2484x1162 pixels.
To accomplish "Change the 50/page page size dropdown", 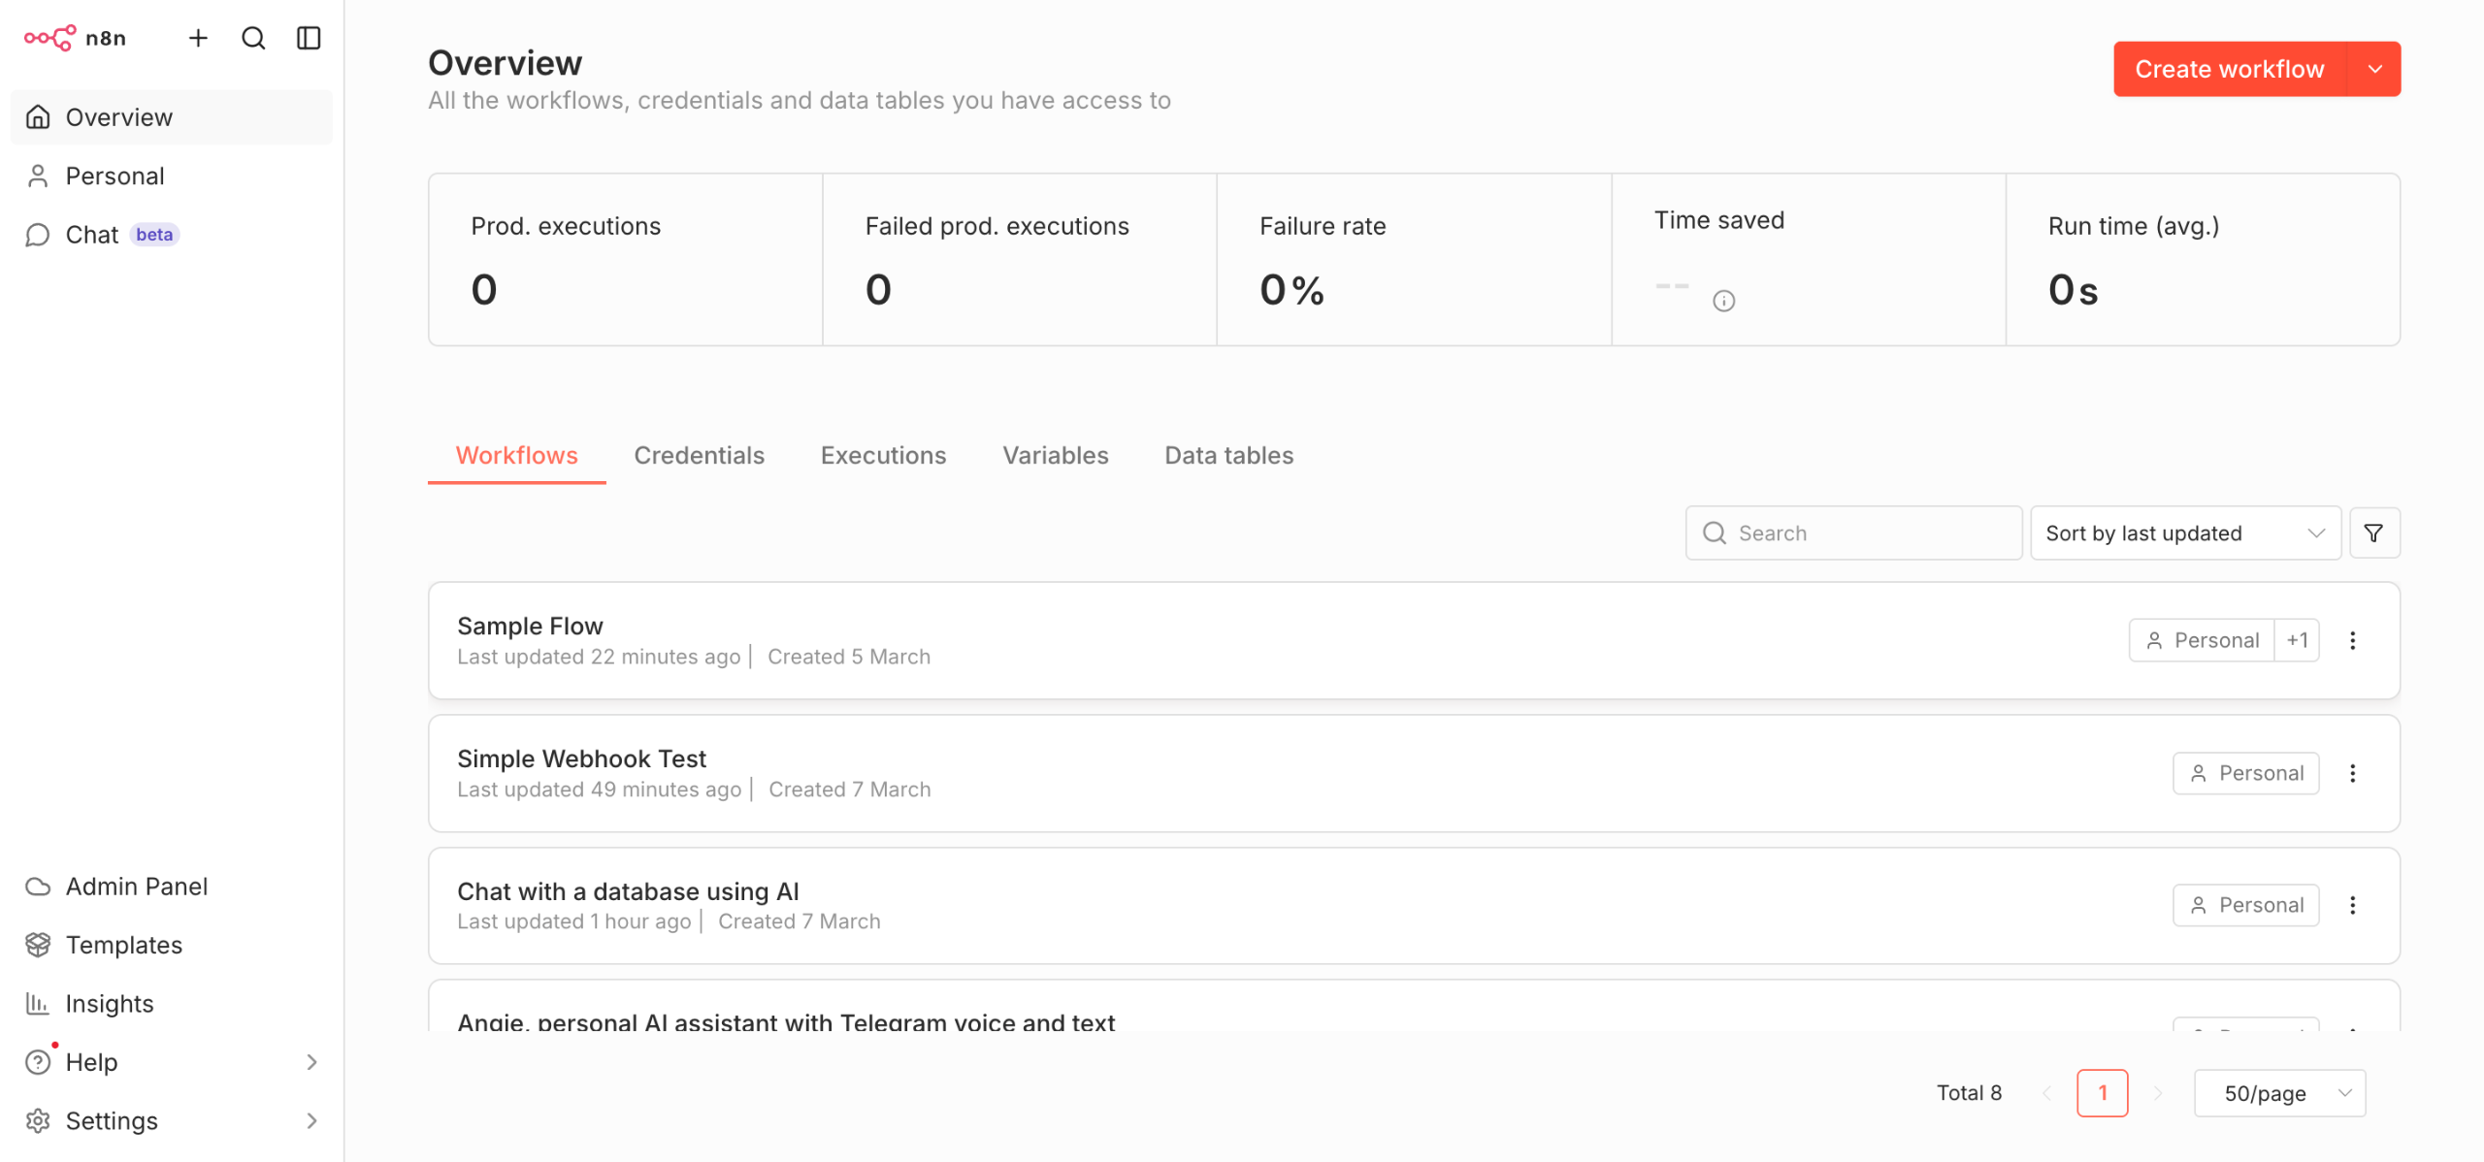I will click(2279, 1093).
